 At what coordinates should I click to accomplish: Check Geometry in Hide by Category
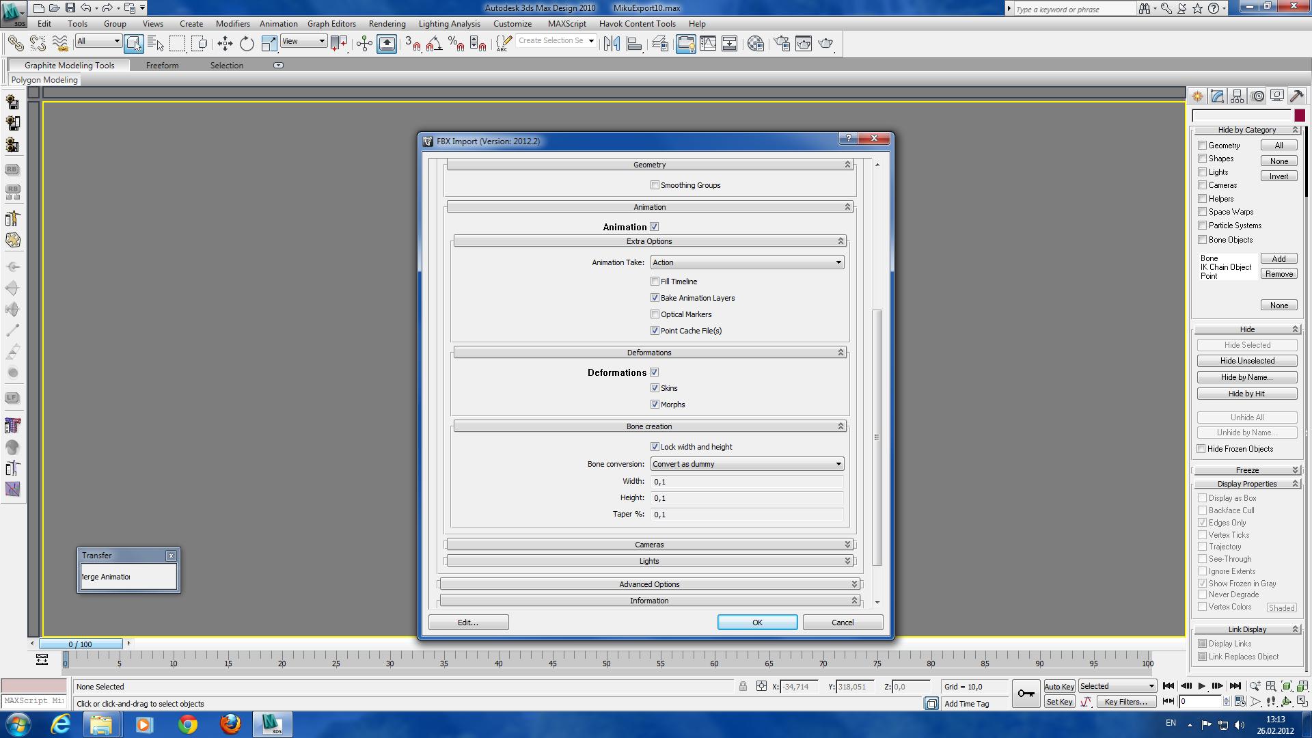[x=1202, y=146]
